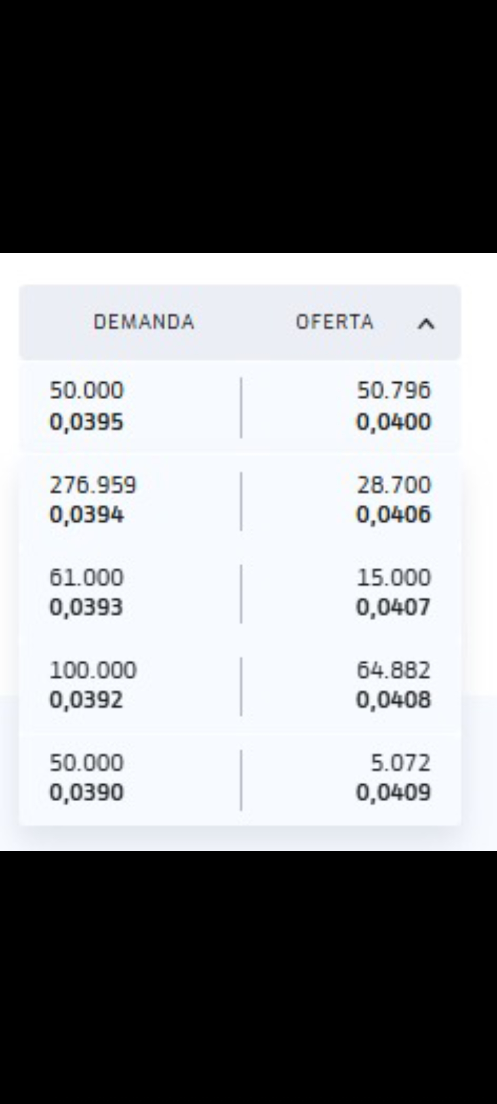Select offer volume 5.072
The image size is (497, 1104).
point(401,763)
